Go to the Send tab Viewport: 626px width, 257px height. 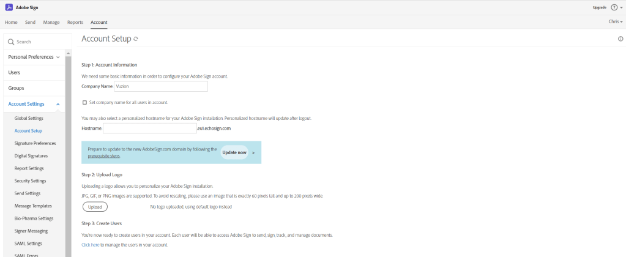point(30,22)
